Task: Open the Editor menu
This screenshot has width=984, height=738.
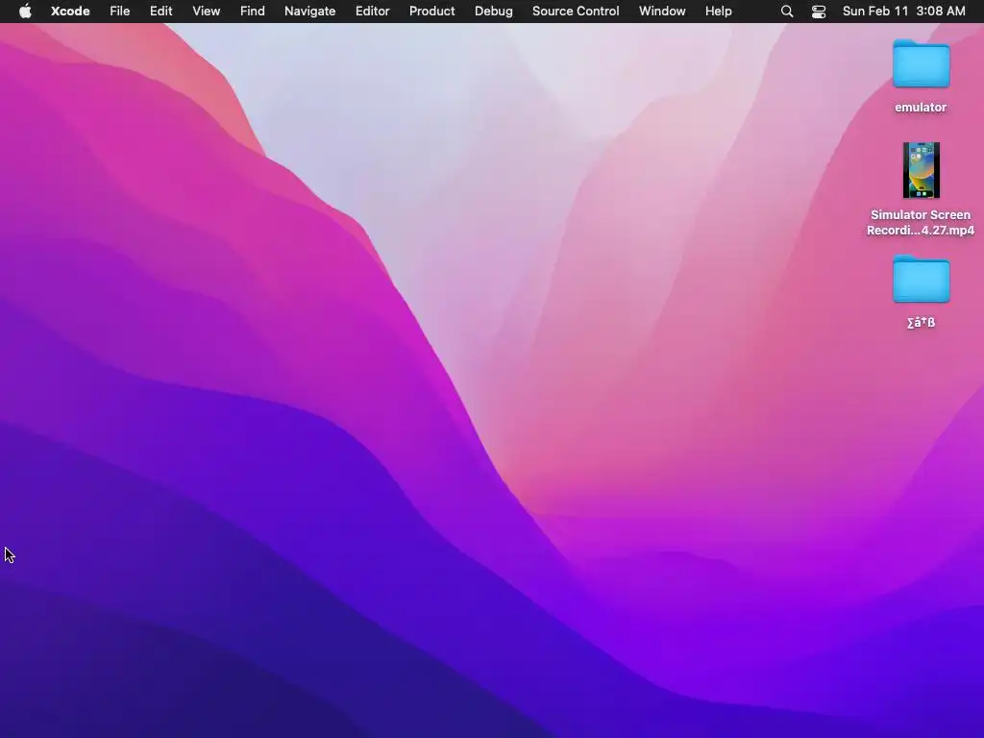Action: tap(372, 12)
